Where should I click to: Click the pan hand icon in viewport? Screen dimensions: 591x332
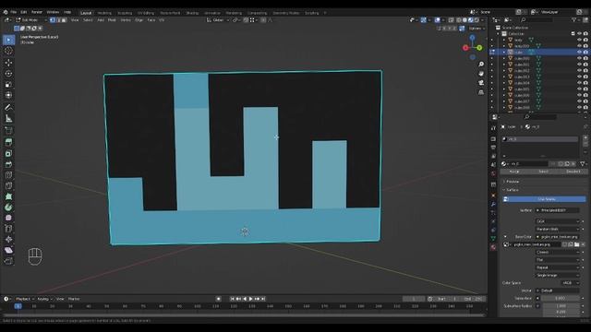pyautogui.click(x=481, y=74)
